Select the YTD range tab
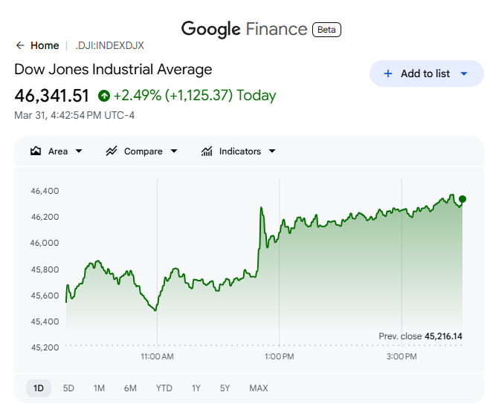487x415 pixels. (x=164, y=388)
